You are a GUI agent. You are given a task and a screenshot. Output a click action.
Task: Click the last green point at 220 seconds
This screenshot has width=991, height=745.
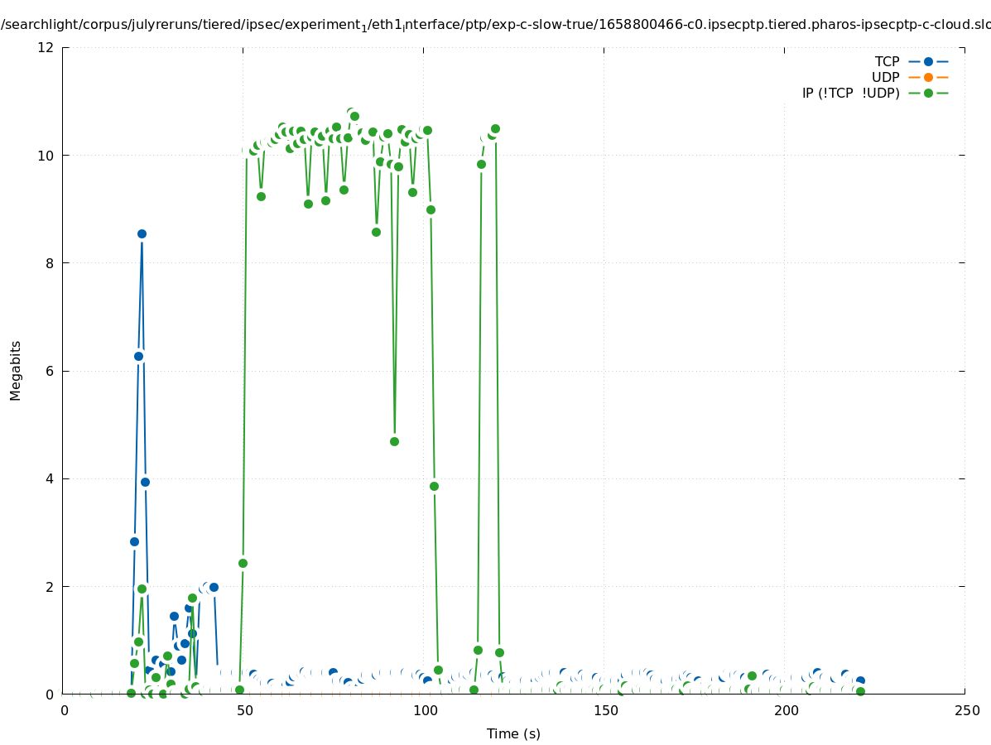click(x=860, y=691)
